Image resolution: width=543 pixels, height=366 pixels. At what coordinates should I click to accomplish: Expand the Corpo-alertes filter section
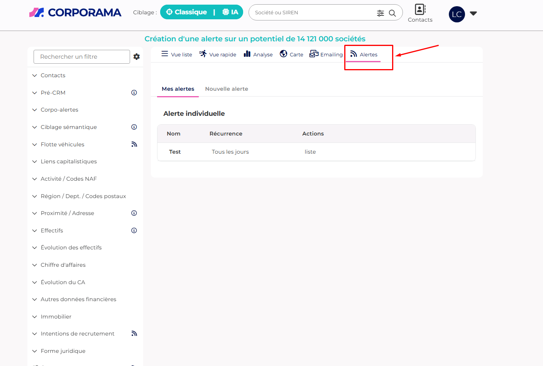coord(59,110)
